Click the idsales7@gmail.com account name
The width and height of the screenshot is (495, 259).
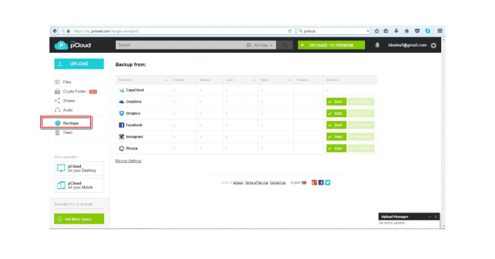point(407,45)
